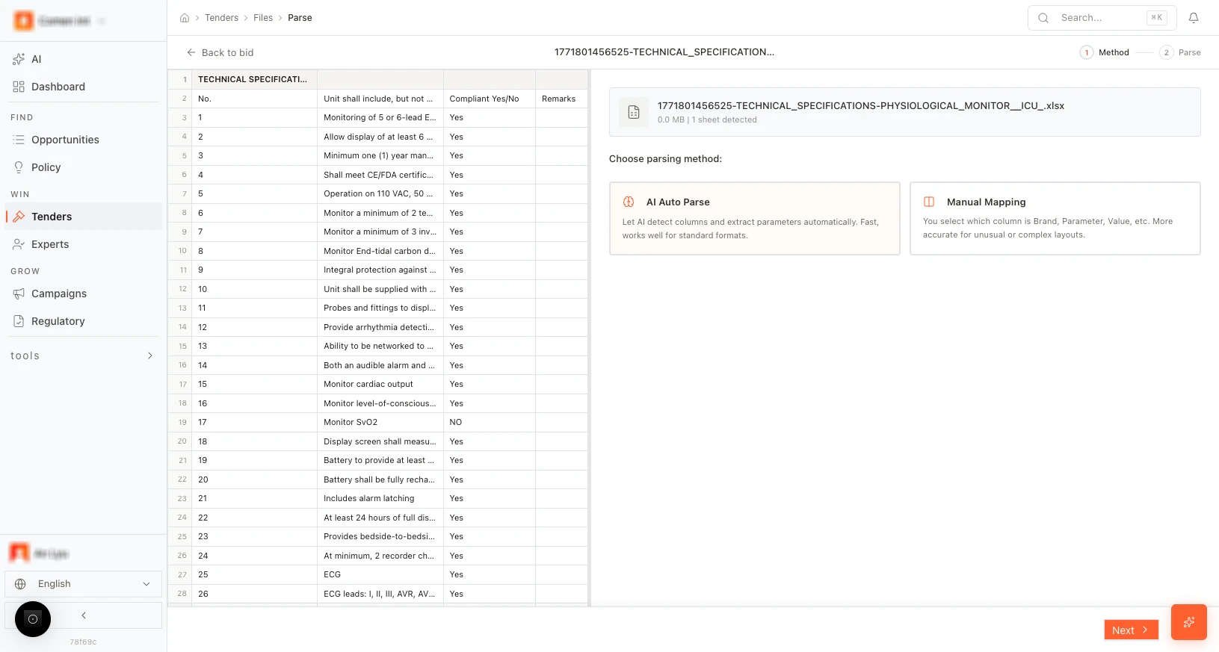Click the Unit shall include, but not cell

380,99
